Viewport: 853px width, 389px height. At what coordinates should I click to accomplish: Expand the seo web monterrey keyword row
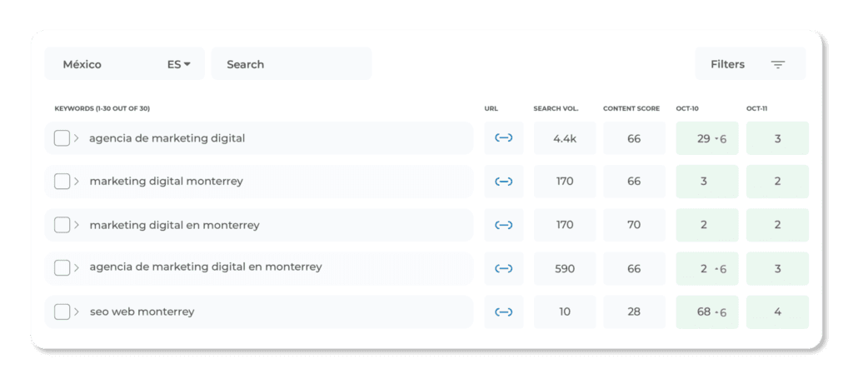click(x=77, y=312)
